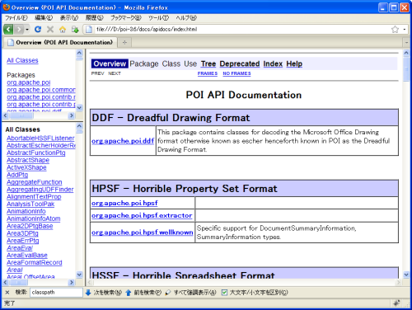Click the stop loading X icon
Screen dimensions: 412x310
tap(50, 29)
